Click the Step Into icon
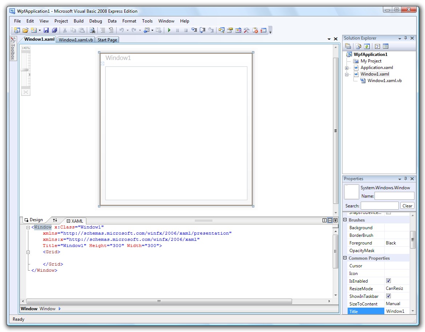Screen dimensions: 425x332 click(194, 31)
